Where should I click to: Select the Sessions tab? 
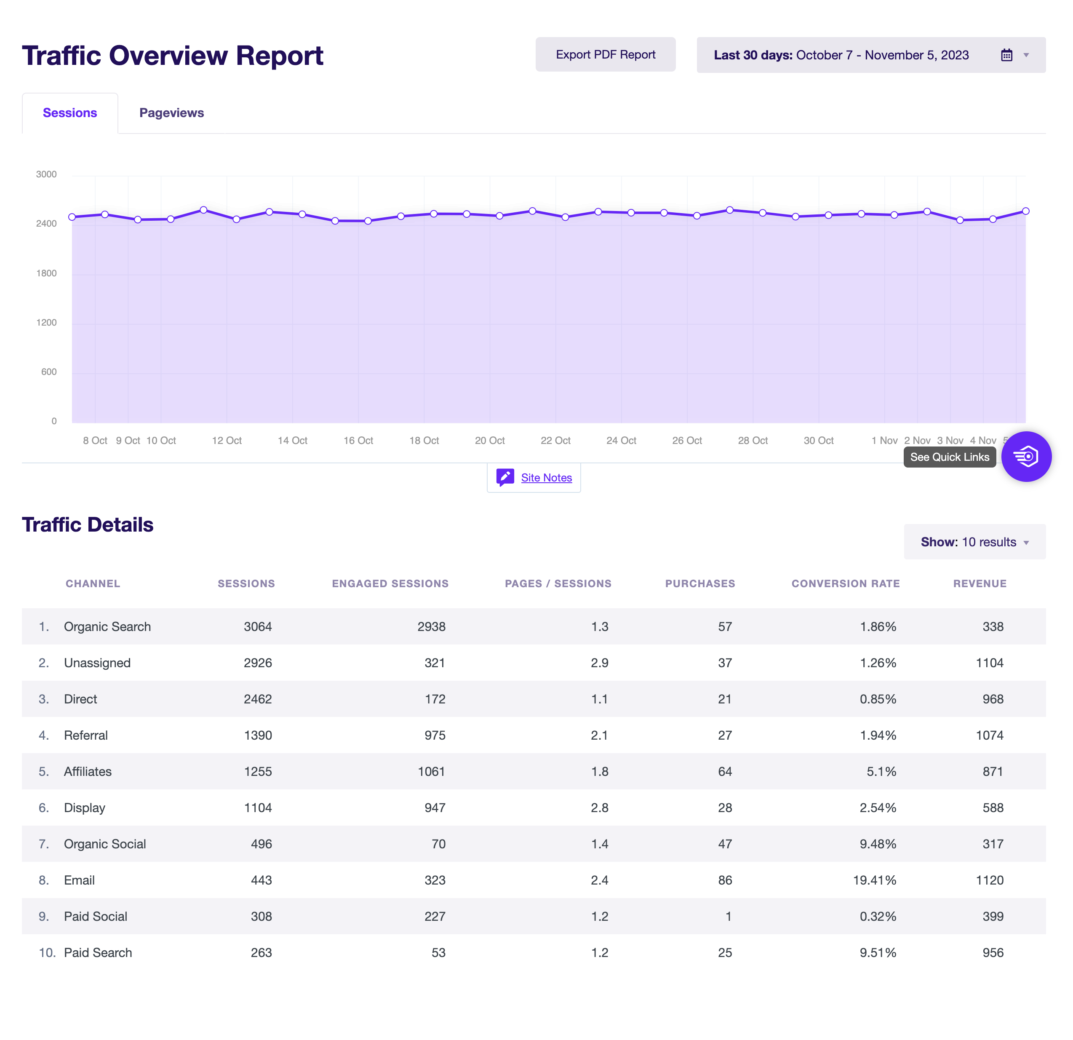[70, 113]
